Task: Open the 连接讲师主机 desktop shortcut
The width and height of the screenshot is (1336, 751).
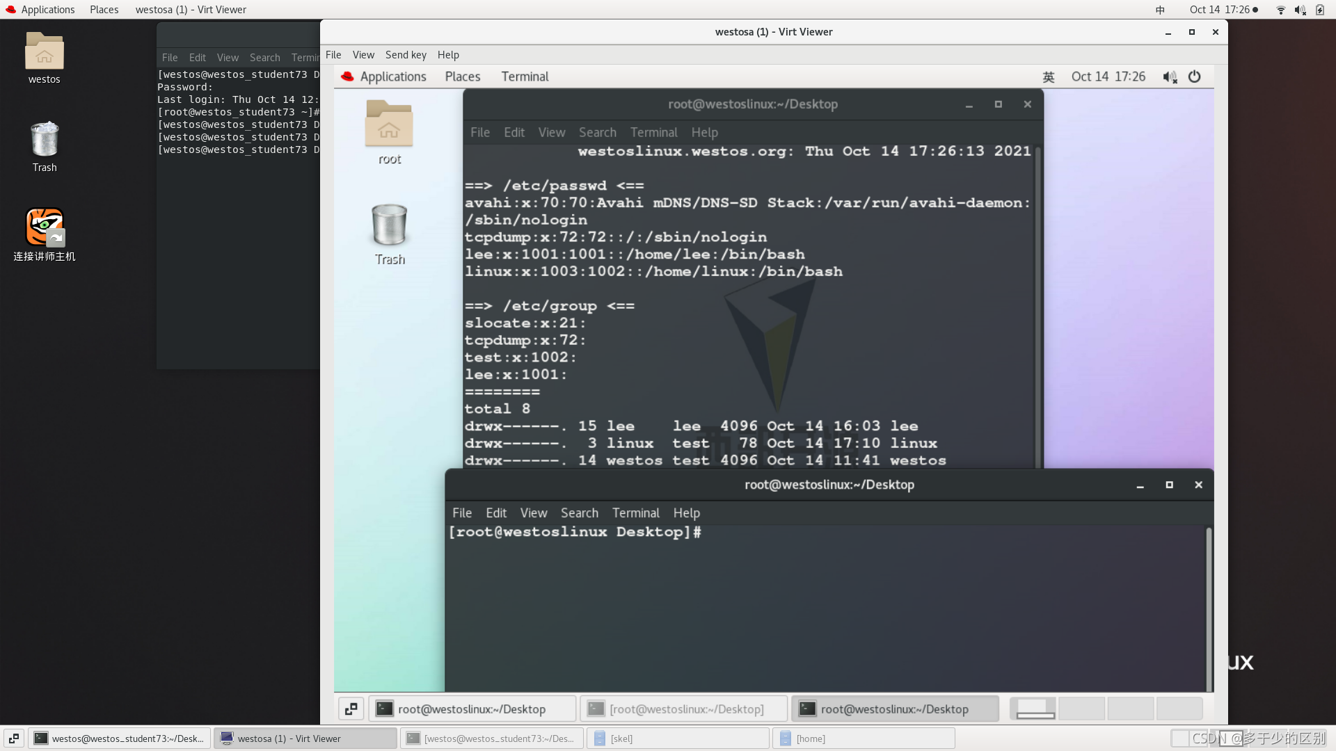Action: tap(45, 227)
